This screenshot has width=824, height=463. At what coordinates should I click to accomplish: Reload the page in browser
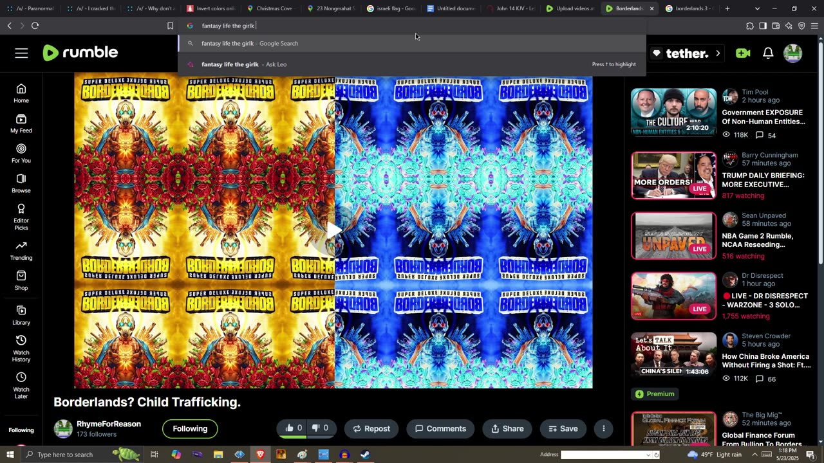coord(35,26)
